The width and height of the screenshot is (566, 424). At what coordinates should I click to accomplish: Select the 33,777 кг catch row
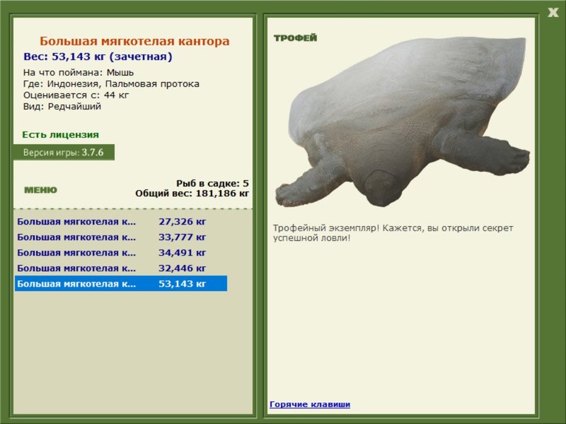pyautogui.click(x=120, y=237)
